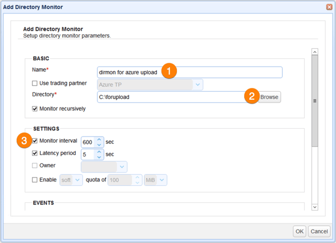The width and height of the screenshot is (336, 243).
Task: Click the quota value field showing 100
Action: click(120, 180)
